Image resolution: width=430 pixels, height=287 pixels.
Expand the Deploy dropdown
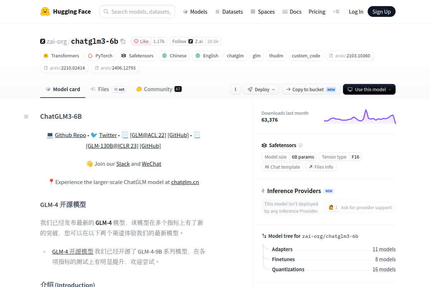pyautogui.click(x=261, y=89)
